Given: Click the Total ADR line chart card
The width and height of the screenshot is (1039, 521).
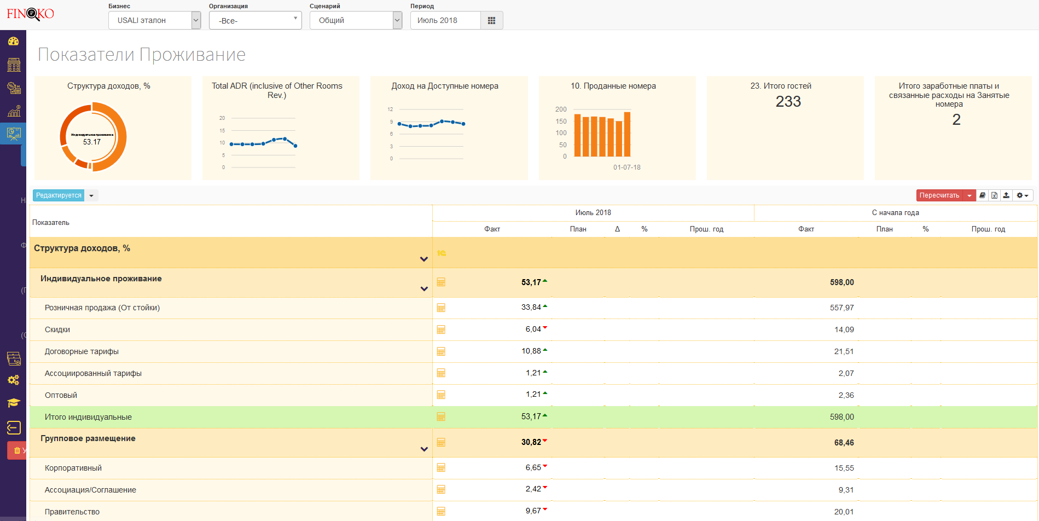Looking at the screenshot, I should pyautogui.click(x=281, y=128).
